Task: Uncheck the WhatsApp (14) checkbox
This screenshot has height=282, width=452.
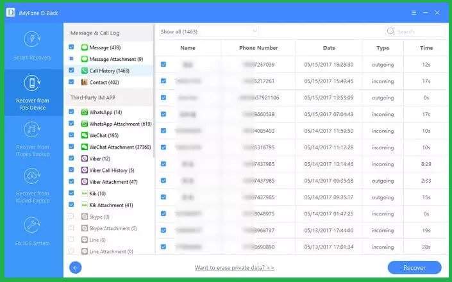Action: pyautogui.click(x=71, y=112)
